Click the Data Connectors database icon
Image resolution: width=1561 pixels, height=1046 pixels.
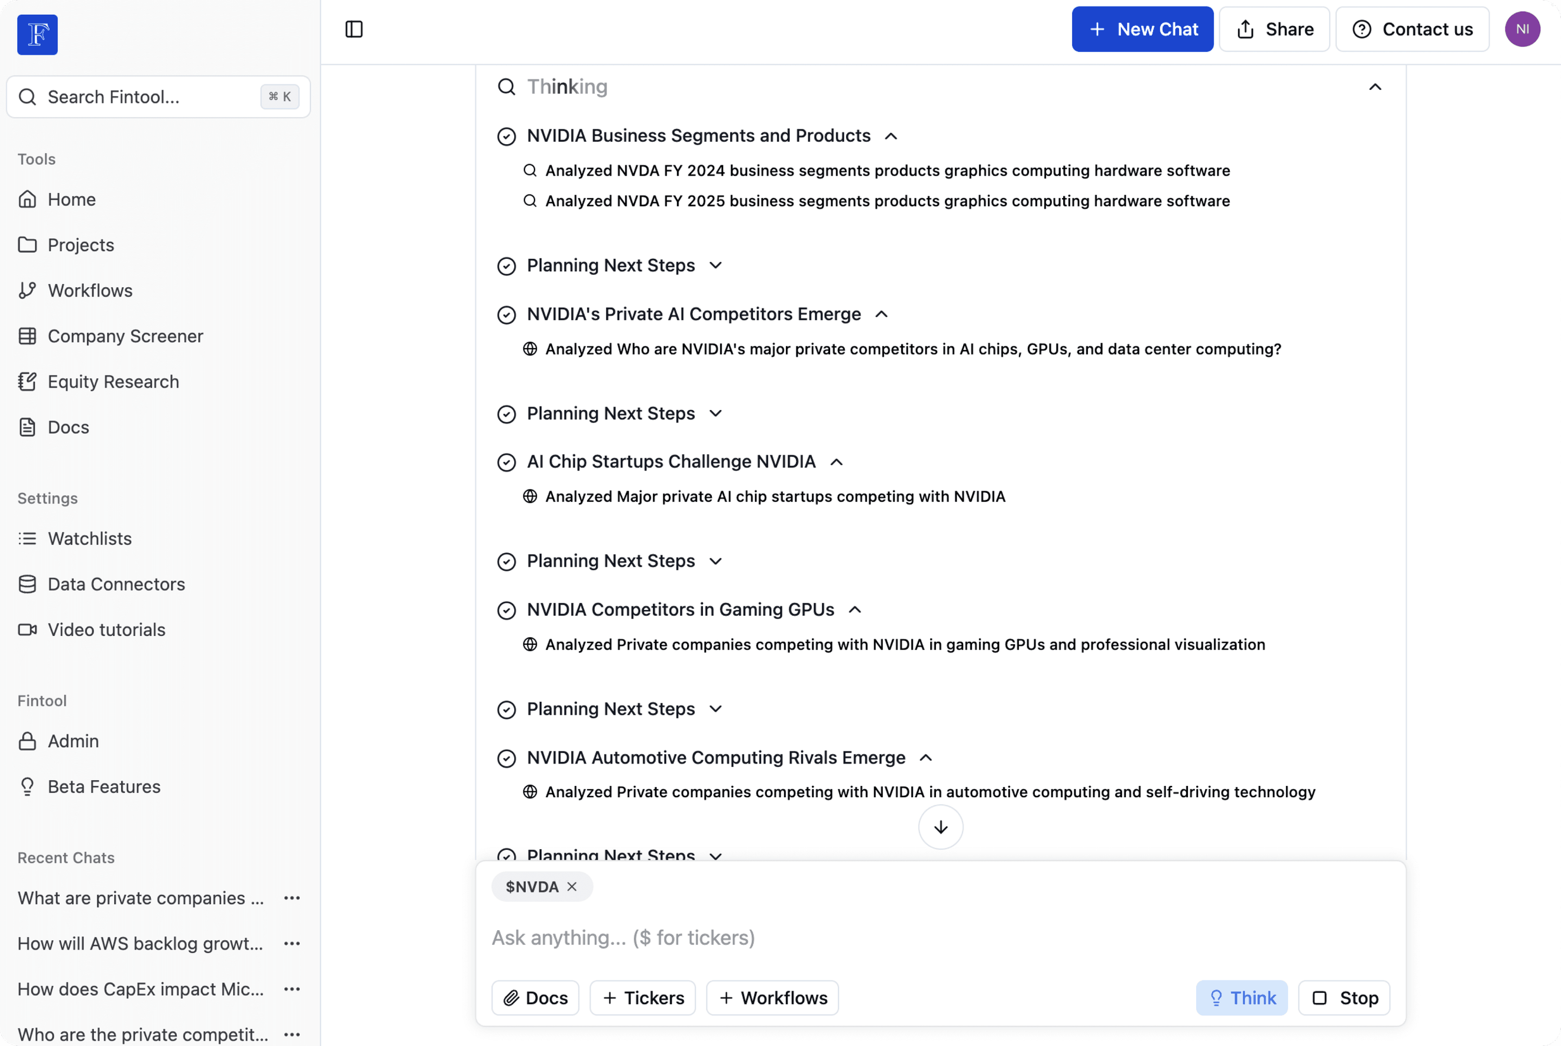point(27,584)
